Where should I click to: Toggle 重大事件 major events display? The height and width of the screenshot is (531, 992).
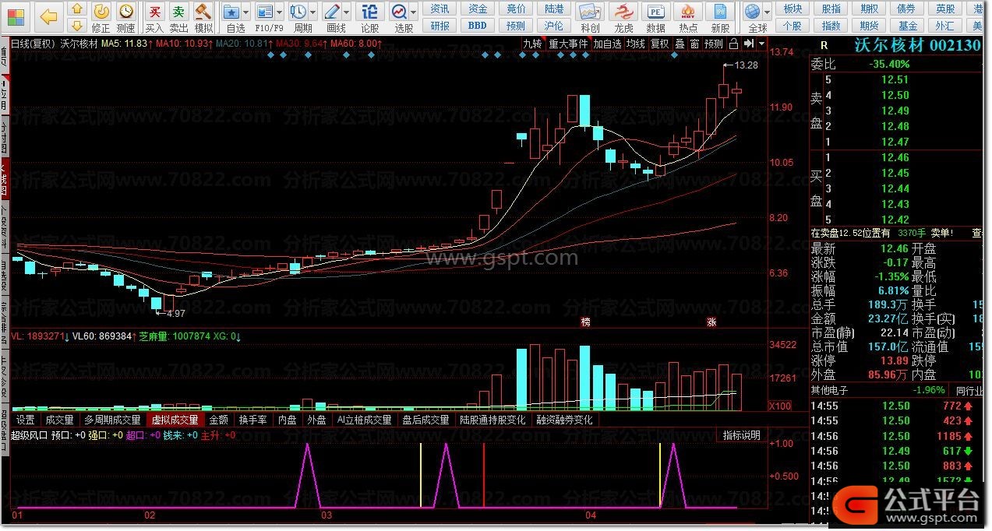568,44
